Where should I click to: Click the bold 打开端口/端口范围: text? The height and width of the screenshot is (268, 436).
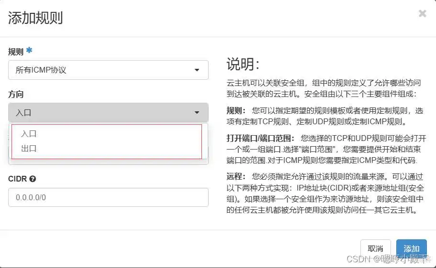click(x=260, y=138)
